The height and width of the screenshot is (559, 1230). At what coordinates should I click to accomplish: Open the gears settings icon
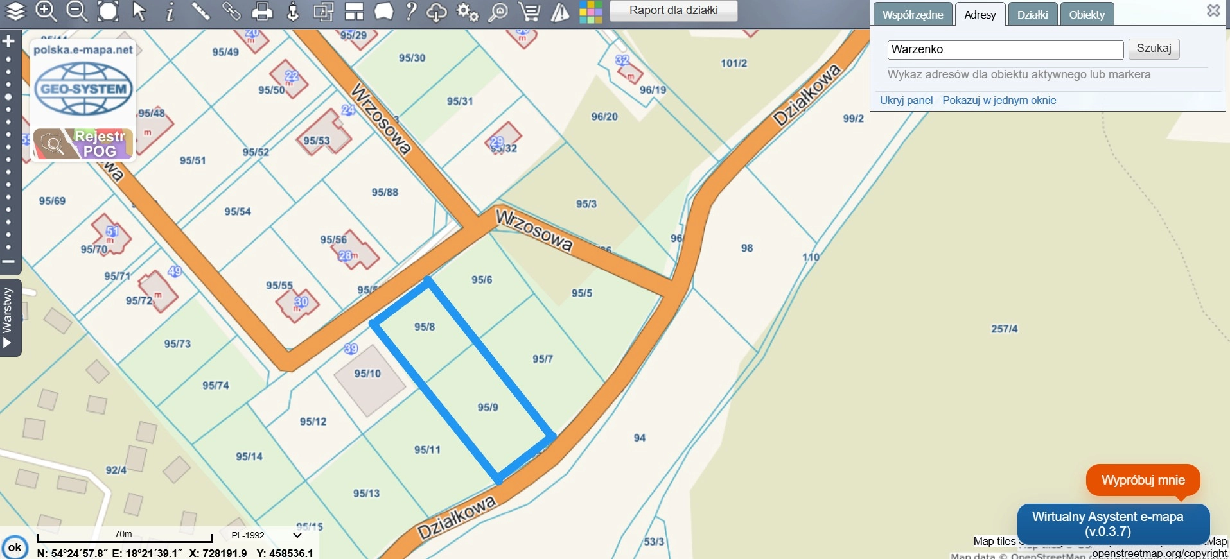click(x=468, y=12)
